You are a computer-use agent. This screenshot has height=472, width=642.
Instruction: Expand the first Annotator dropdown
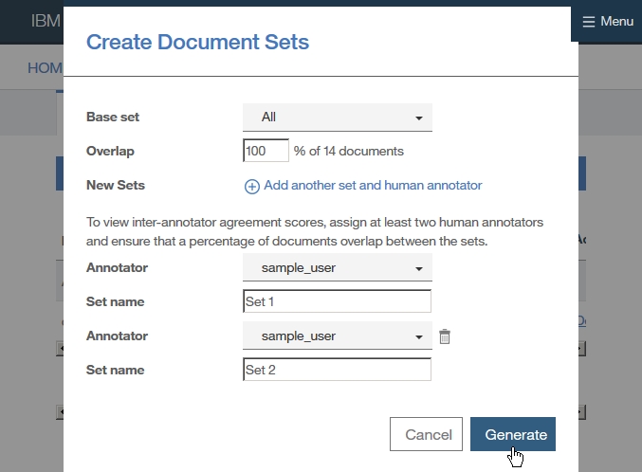click(x=337, y=267)
